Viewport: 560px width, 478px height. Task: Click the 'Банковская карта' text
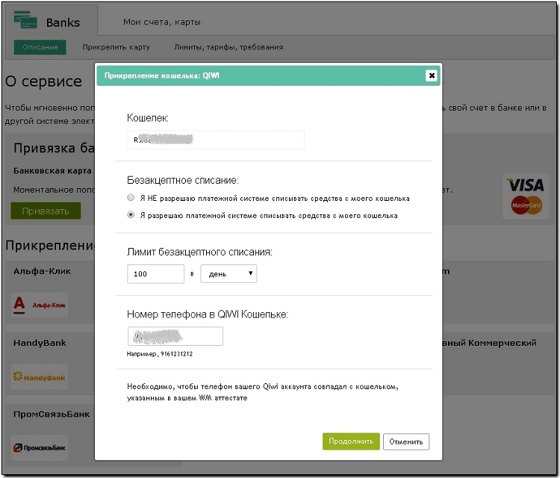(x=52, y=171)
